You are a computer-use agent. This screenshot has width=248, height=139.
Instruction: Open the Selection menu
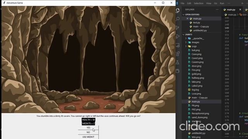click(198, 3)
